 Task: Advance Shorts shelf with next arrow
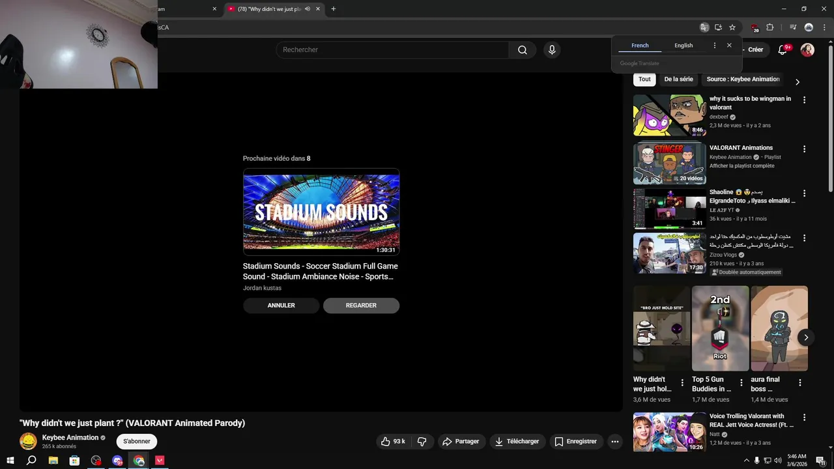pos(806,337)
